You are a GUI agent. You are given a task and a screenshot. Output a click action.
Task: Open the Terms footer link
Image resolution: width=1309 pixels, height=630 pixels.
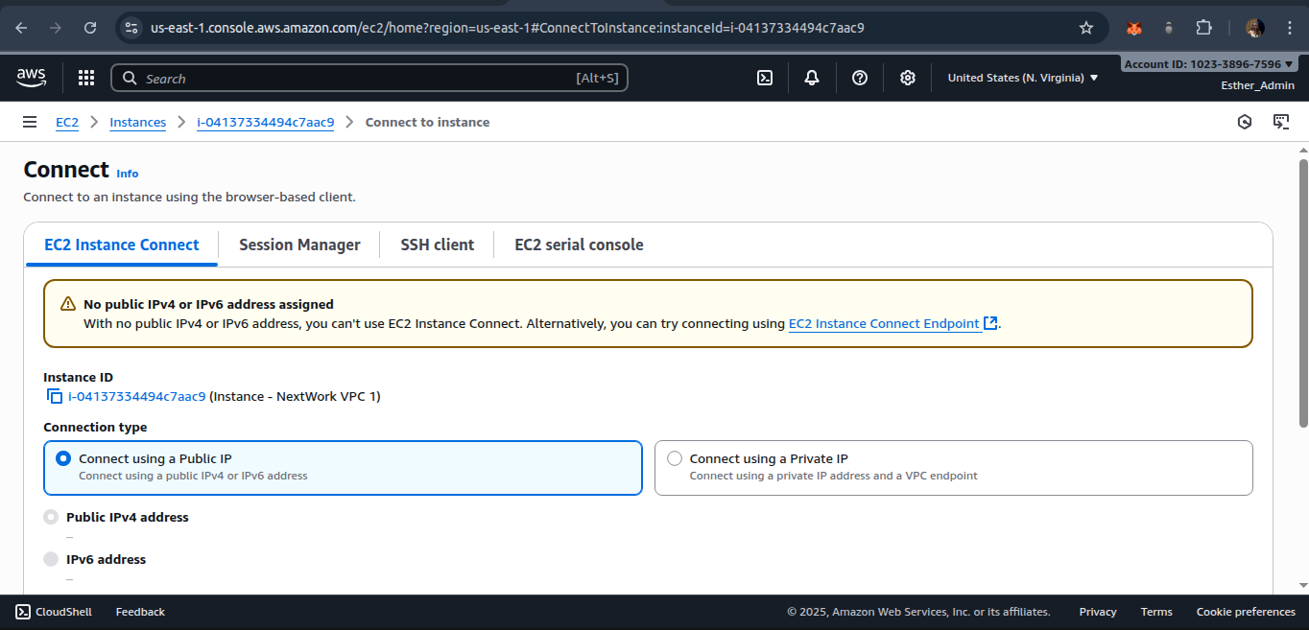click(1156, 612)
